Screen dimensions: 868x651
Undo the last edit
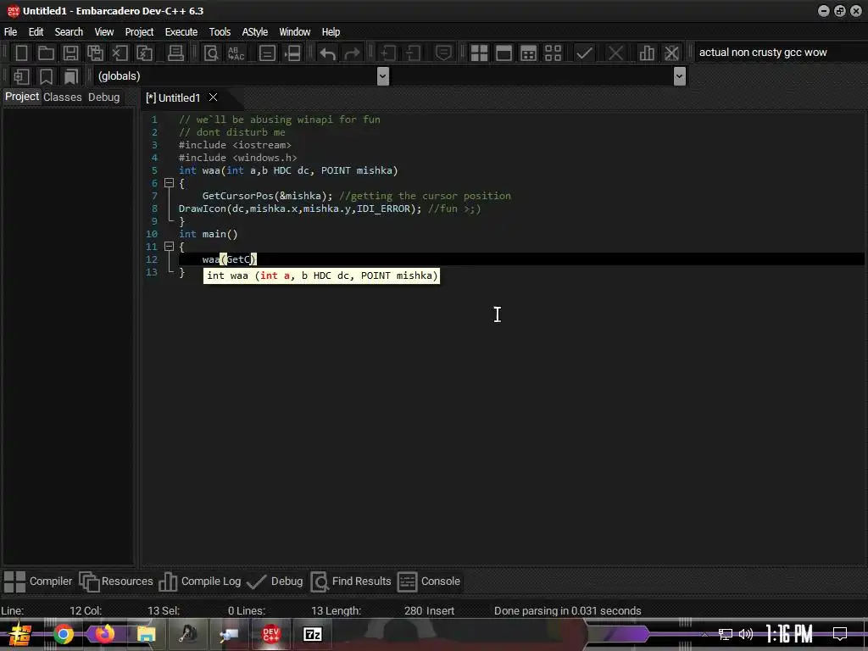click(327, 53)
